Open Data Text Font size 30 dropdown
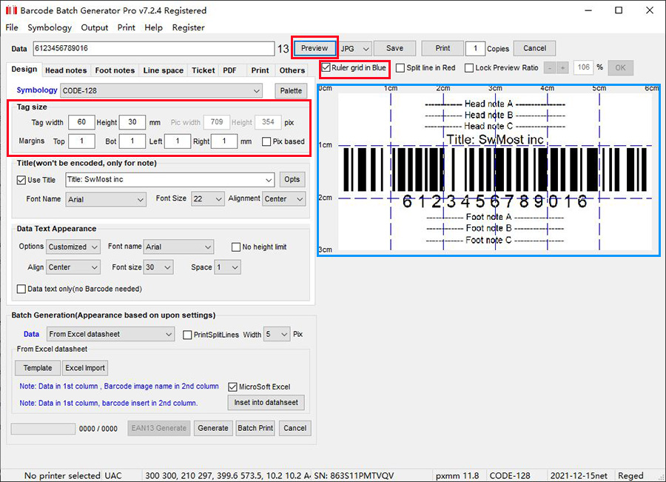The width and height of the screenshot is (666, 482). pos(158,267)
